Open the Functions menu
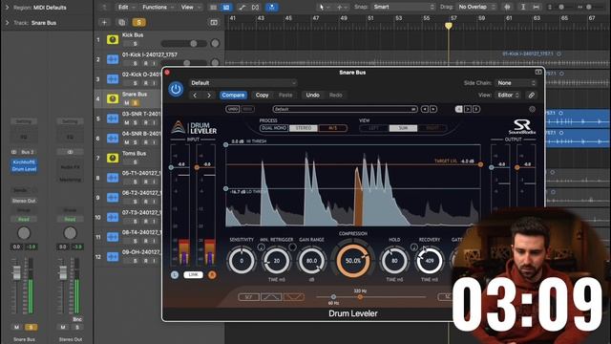Screen dimensions: 611x344 click(x=157, y=7)
